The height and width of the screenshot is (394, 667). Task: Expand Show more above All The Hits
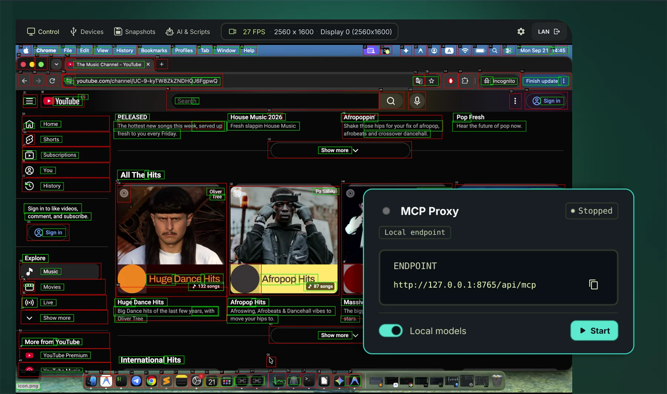(339, 150)
